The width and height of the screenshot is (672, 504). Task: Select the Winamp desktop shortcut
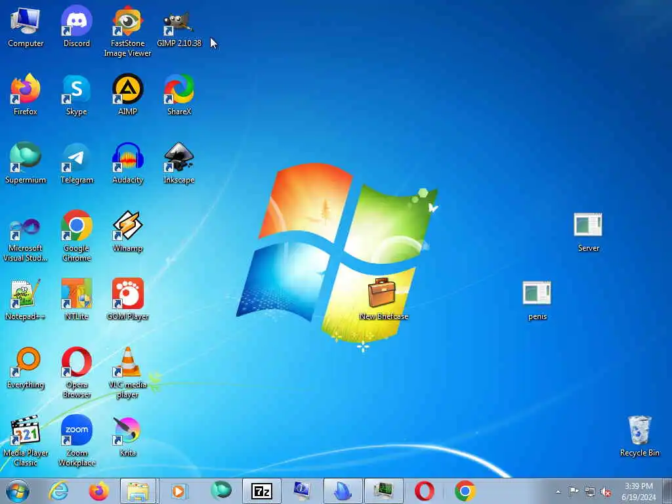pyautogui.click(x=127, y=231)
